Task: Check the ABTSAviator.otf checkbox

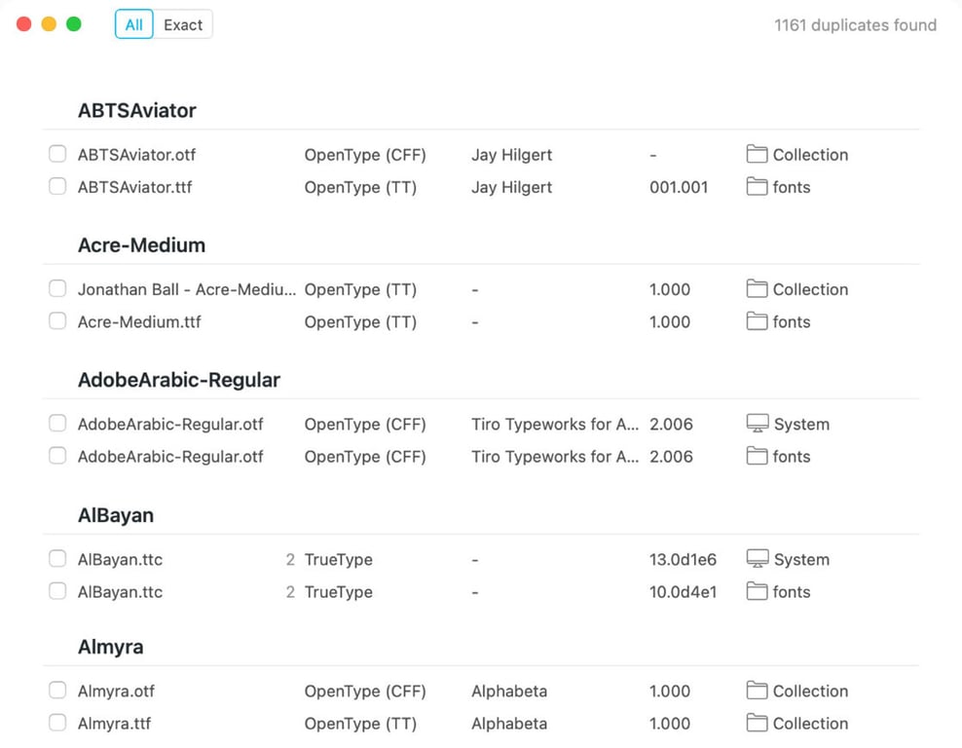Action: [x=57, y=154]
